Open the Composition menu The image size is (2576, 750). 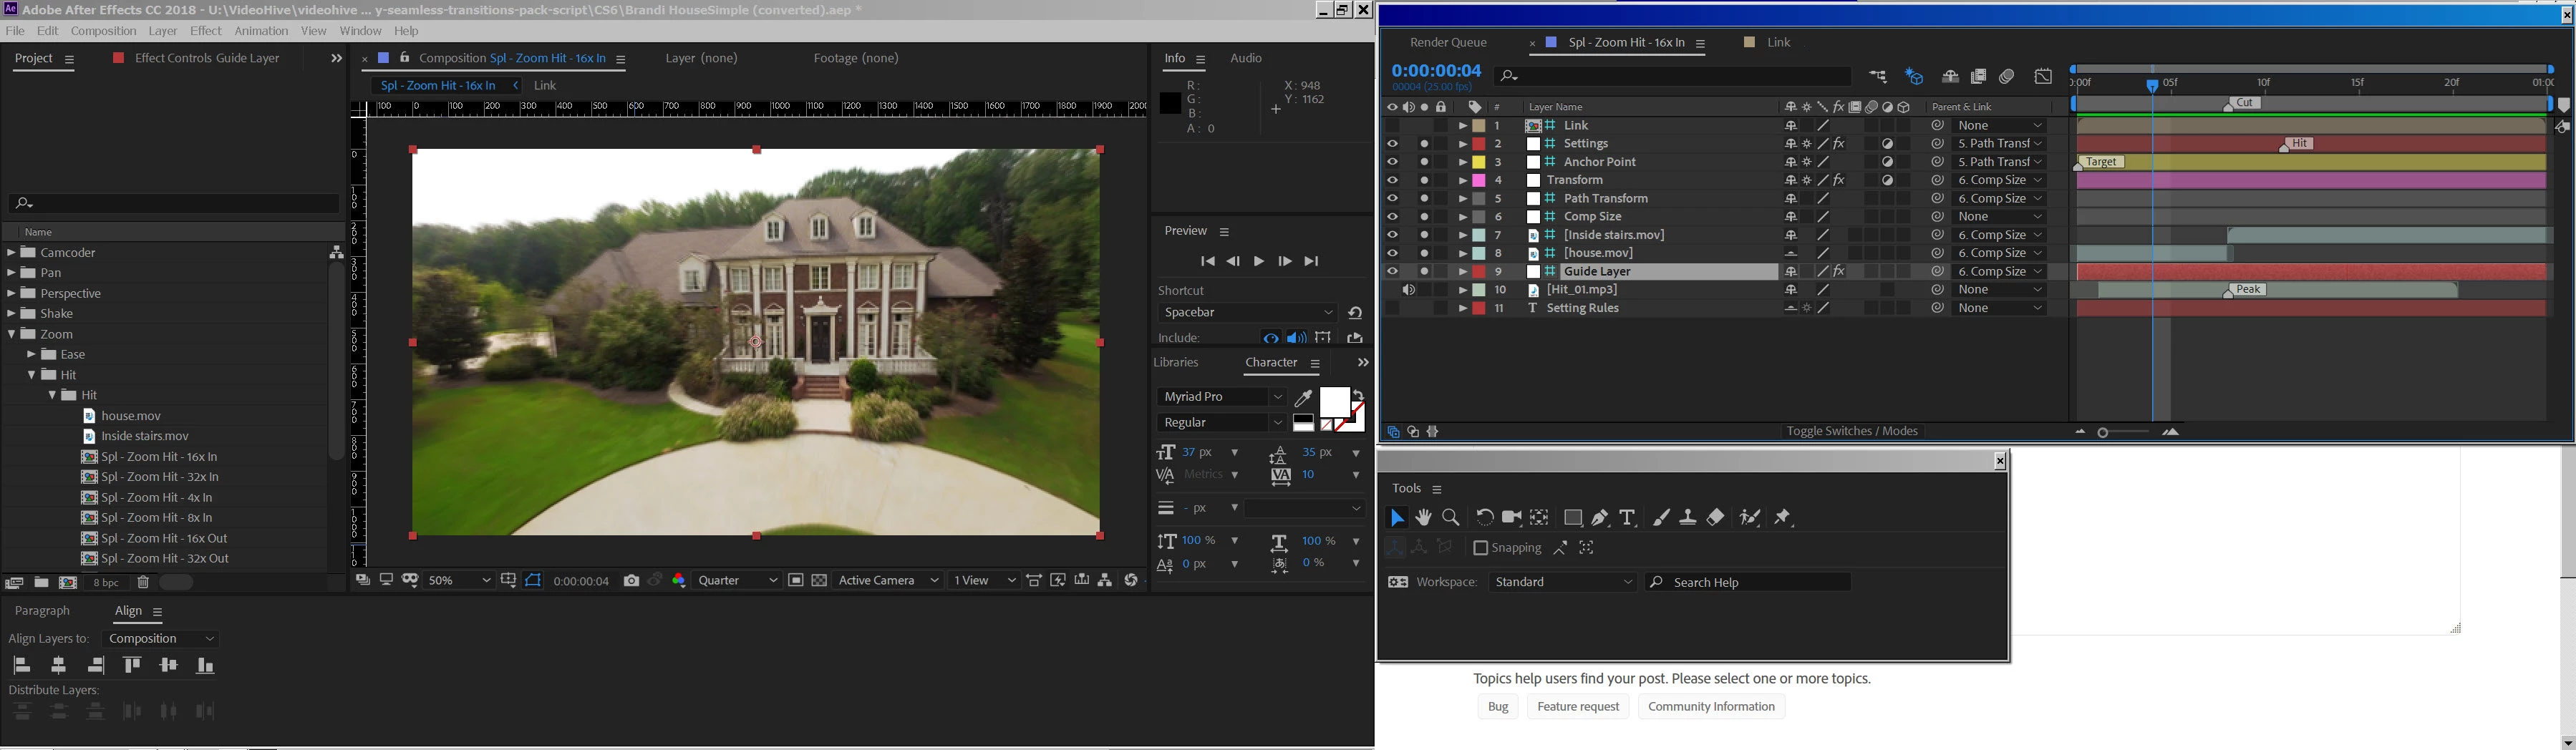104,31
